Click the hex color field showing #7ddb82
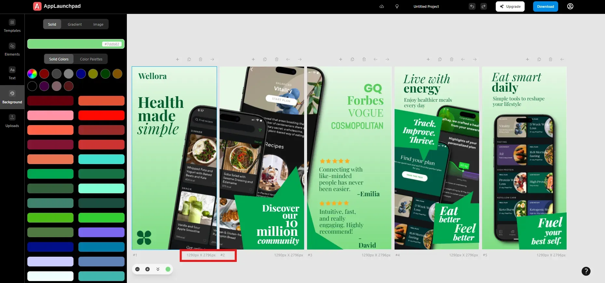 [x=112, y=44]
